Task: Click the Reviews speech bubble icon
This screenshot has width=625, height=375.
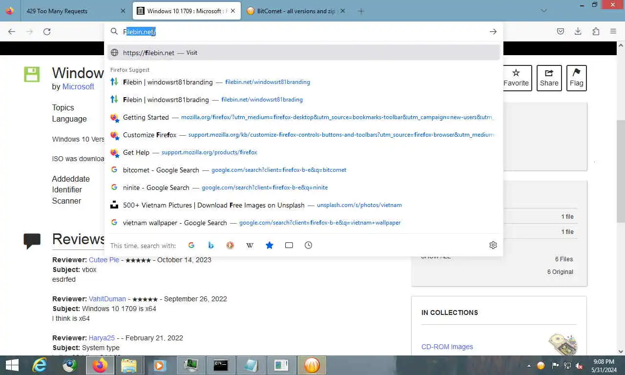Action: click(x=32, y=241)
